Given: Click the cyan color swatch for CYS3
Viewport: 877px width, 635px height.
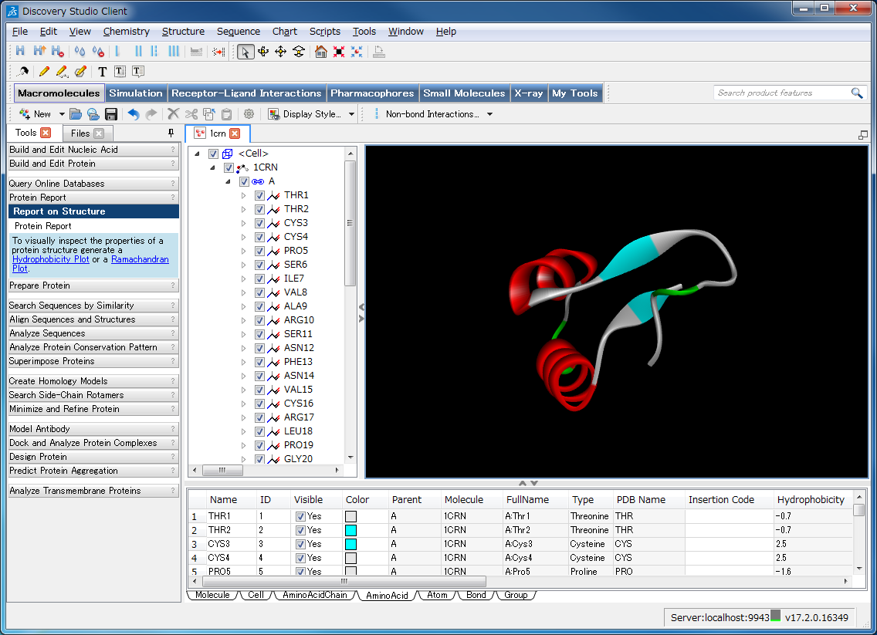Looking at the screenshot, I should click(350, 545).
